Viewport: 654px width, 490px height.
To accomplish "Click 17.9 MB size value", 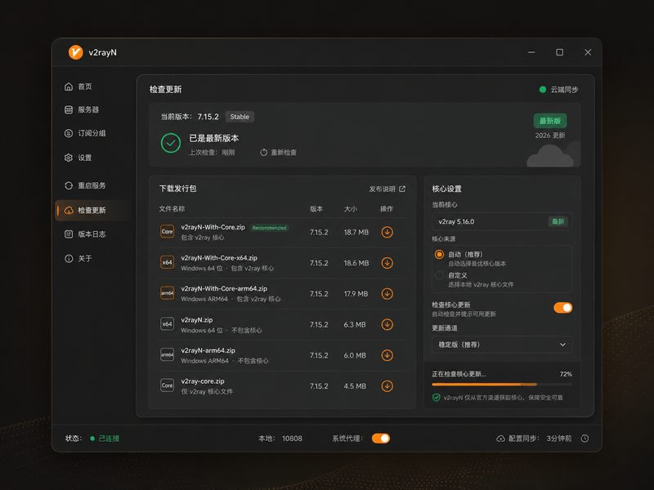I will pyautogui.click(x=356, y=294).
